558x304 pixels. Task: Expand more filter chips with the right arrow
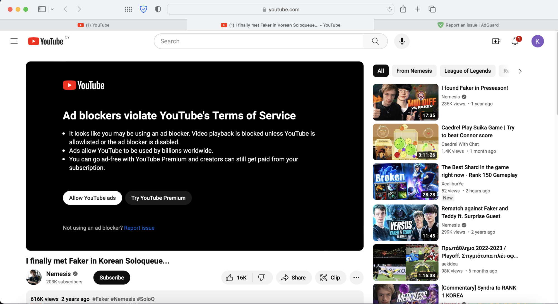click(x=520, y=71)
